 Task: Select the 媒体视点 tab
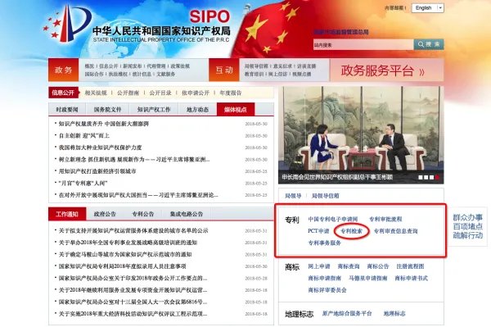tap(236, 110)
